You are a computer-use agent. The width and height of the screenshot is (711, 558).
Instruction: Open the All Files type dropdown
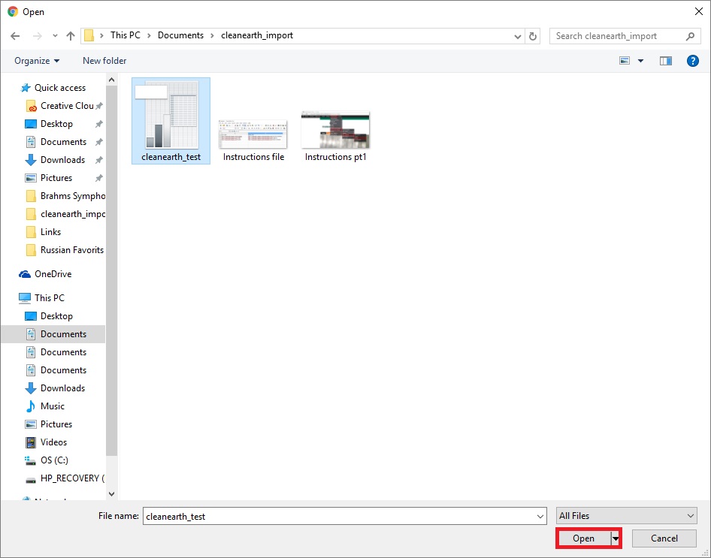point(626,516)
